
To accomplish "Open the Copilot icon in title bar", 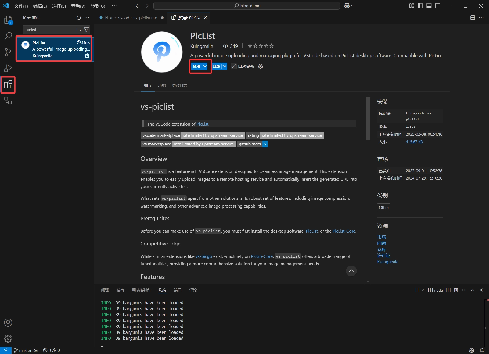I will click(347, 6).
